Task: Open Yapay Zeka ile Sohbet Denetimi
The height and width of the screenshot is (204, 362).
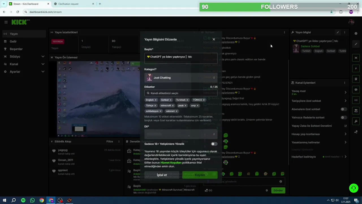Action: coord(319,126)
